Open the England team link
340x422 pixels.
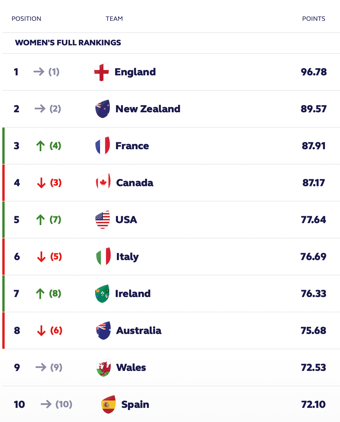point(135,72)
